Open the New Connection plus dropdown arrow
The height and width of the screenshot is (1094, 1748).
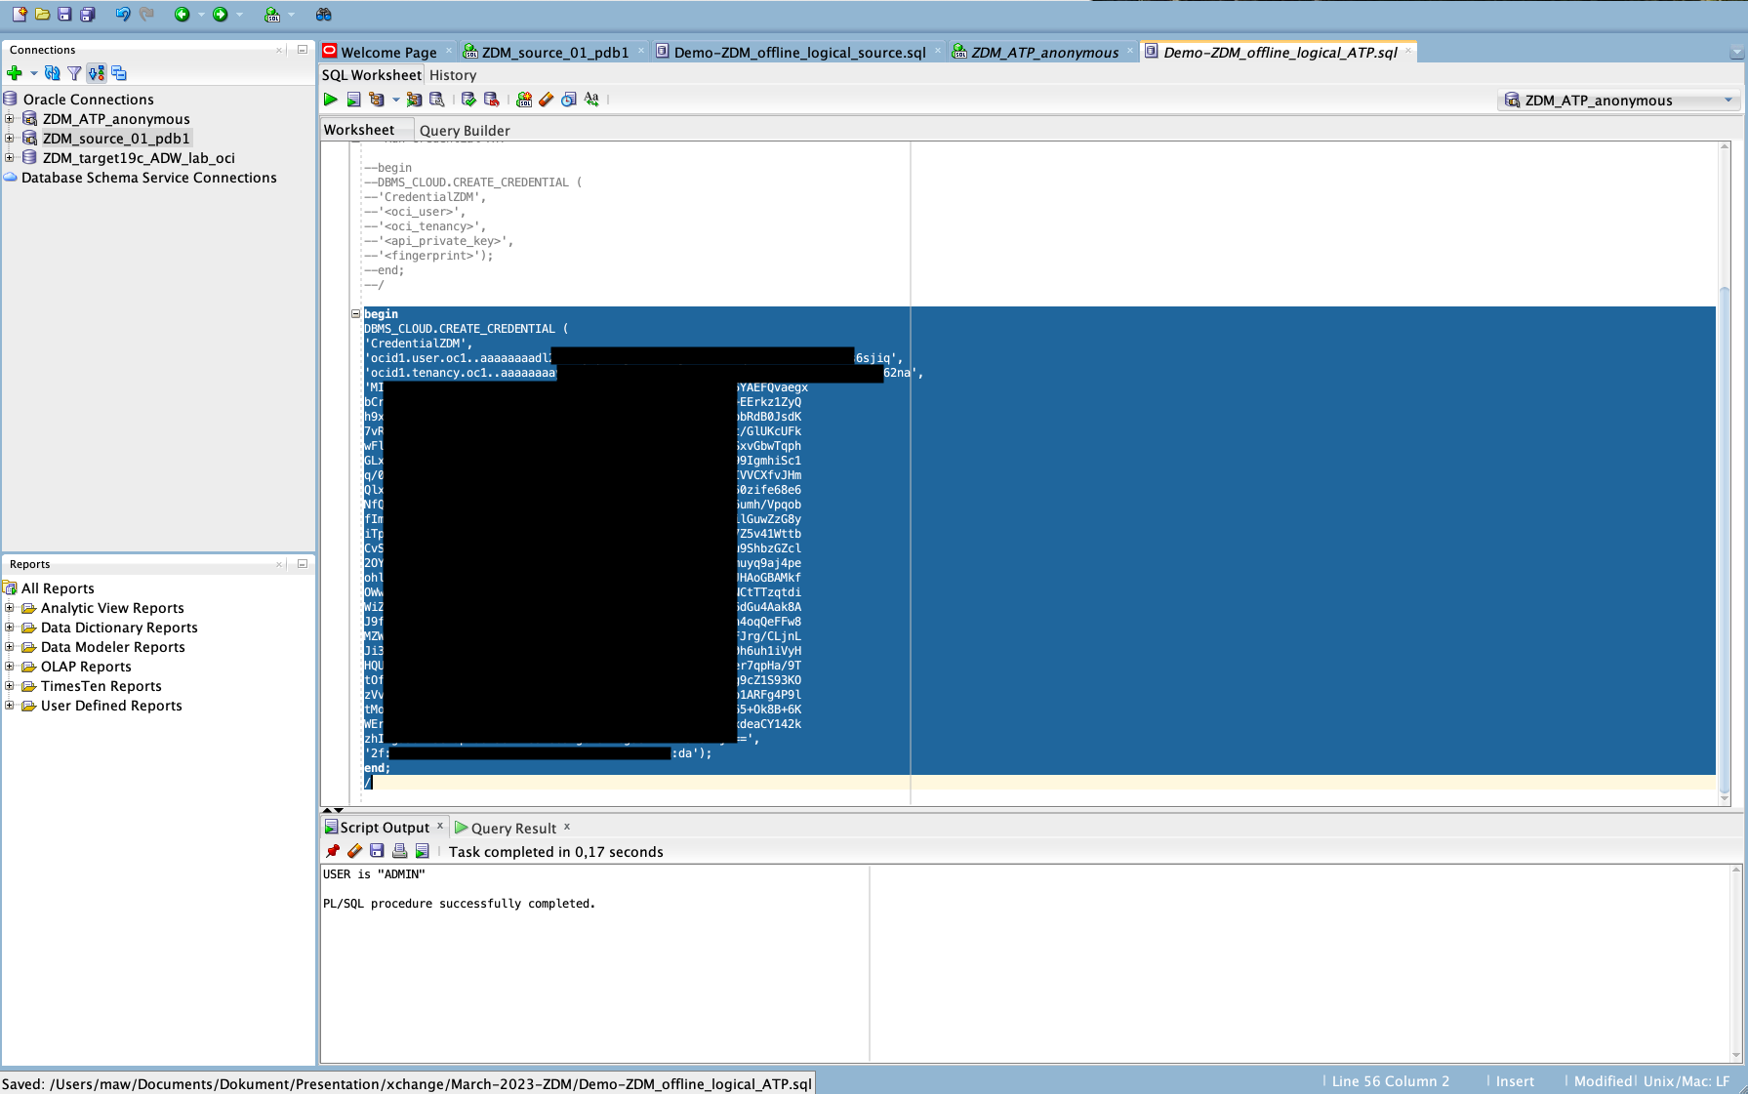(x=33, y=73)
